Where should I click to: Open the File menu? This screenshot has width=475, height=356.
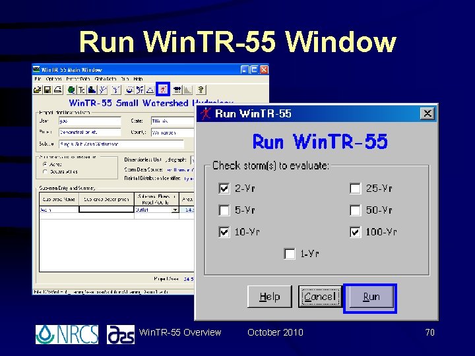[38, 78]
